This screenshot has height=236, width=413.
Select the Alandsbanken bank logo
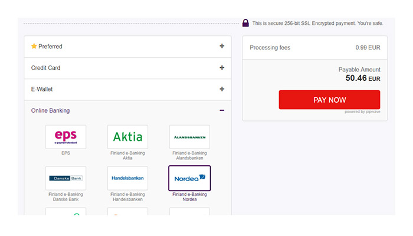(x=189, y=137)
